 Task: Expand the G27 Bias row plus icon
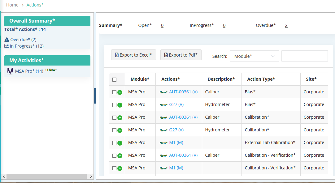pos(120,105)
